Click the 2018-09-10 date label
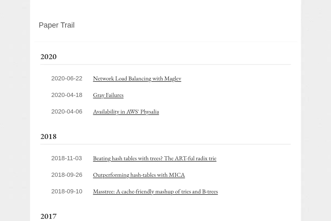Screen dimensions: 331x221 pyautogui.click(x=67, y=191)
